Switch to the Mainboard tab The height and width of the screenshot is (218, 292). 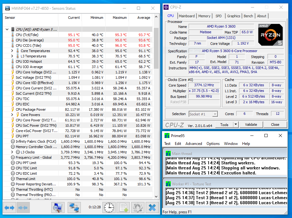(187, 16)
